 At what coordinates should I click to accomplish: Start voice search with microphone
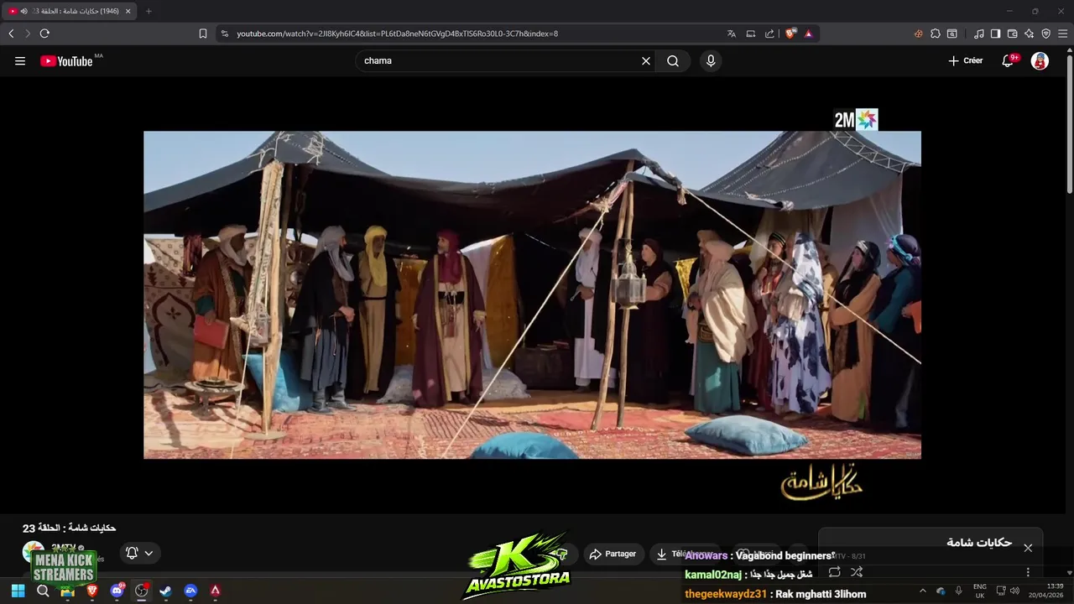tap(711, 61)
